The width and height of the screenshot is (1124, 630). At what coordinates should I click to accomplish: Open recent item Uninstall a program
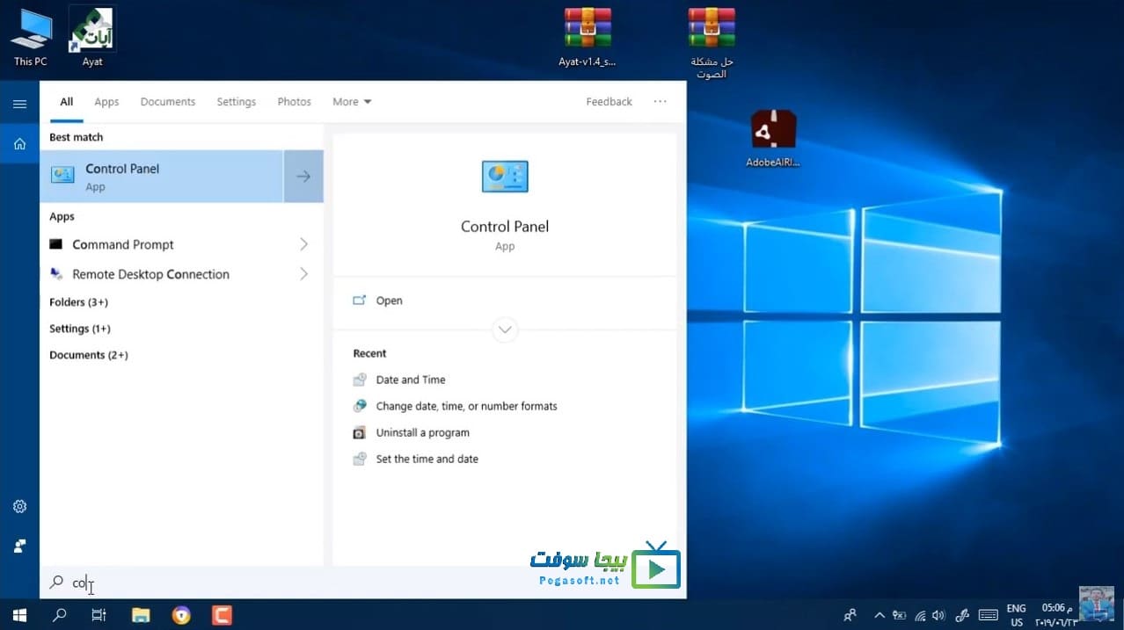pyautogui.click(x=422, y=432)
